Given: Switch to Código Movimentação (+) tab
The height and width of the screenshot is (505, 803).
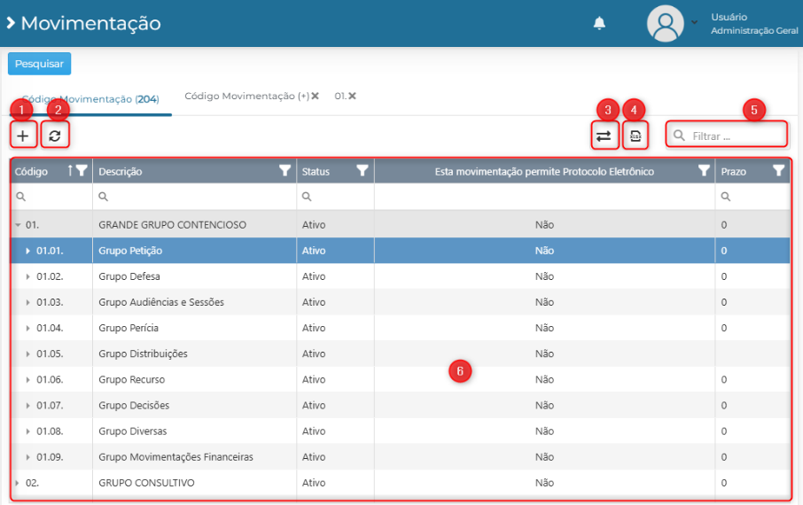Looking at the screenshot, I should [x=247, y=96].
